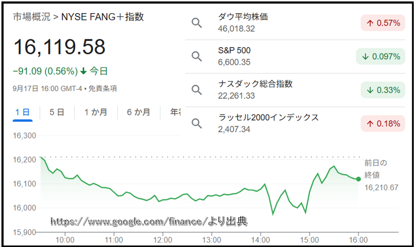Screen dimensions: 414x247
Task: Click search icon beside ダウ平均株価
Action: 197,23
